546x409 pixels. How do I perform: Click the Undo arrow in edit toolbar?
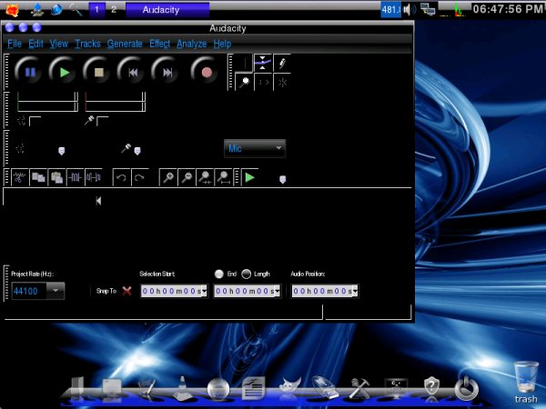coord(120,178)
